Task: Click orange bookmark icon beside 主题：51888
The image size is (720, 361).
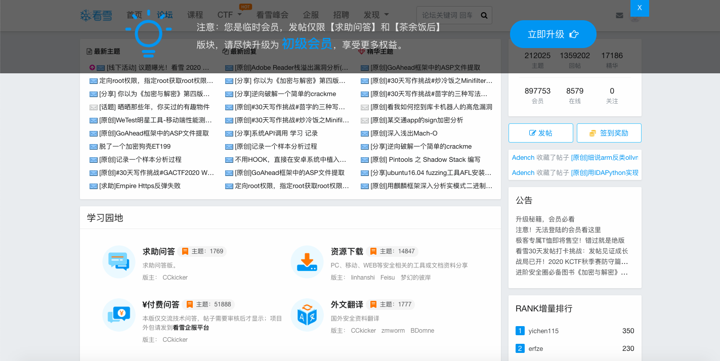Action: pos(190,304)
